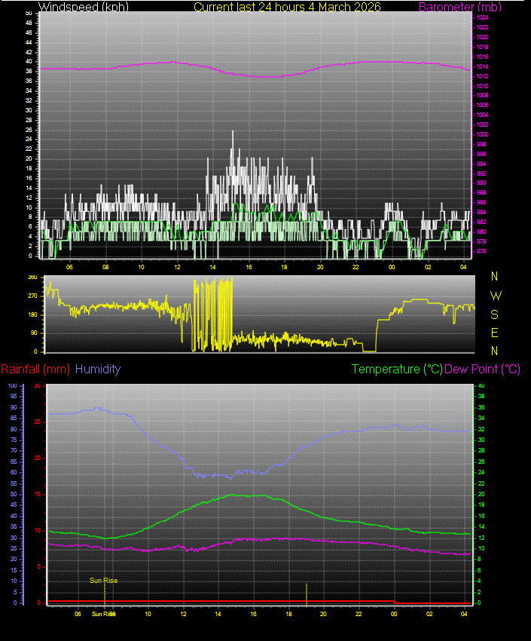This screenshot has height=641, width=531.
Task: Click the yellow dotted sunset marker line
Action: point(307,593)
